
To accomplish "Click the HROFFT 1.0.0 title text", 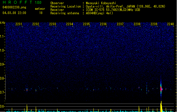I will coord(22,2).
